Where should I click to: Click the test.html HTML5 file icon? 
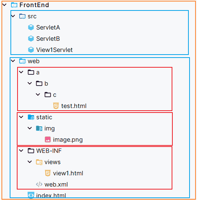pos(56,106)
